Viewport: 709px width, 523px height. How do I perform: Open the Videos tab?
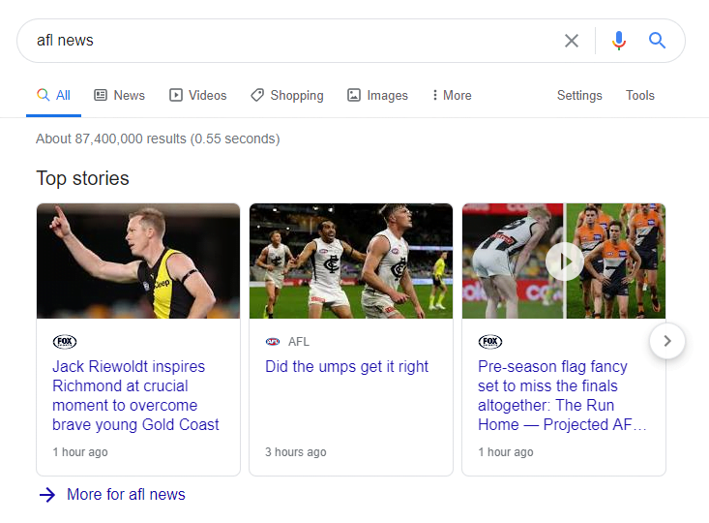point(197,95)
